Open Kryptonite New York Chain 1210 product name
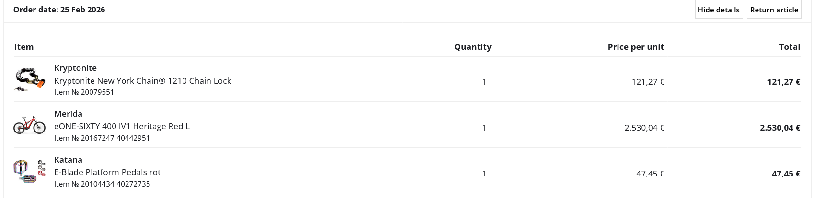This screenshot has height=198, width=813. [142, 81]
